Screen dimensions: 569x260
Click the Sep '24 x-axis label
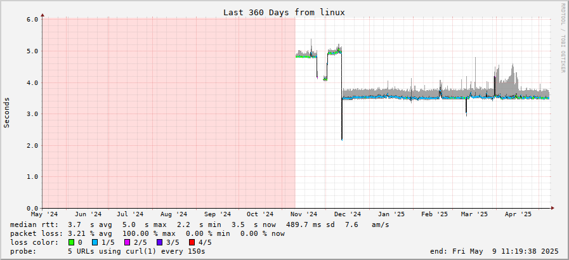click(x=218, y=214)
